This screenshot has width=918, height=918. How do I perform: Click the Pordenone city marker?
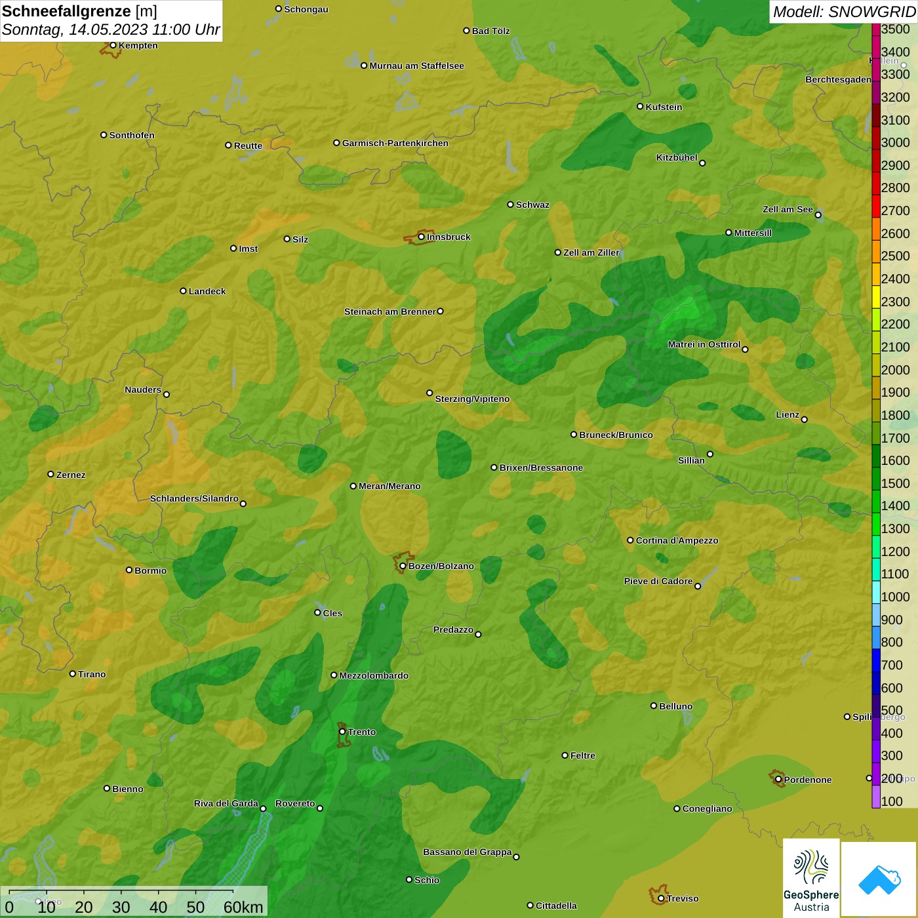(x=778, y=779)
